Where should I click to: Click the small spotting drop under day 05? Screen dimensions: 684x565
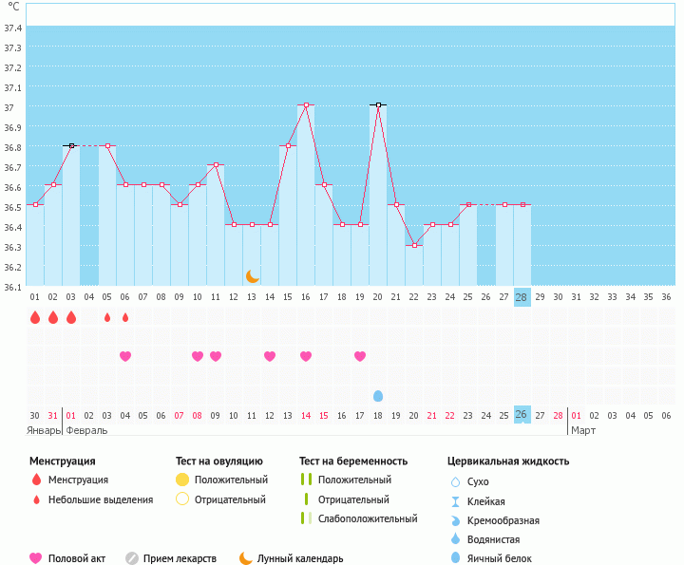click(x=107, y=317)
